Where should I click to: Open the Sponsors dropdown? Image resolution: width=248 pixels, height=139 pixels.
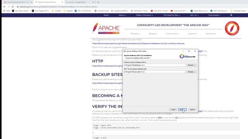coord(210,34)
